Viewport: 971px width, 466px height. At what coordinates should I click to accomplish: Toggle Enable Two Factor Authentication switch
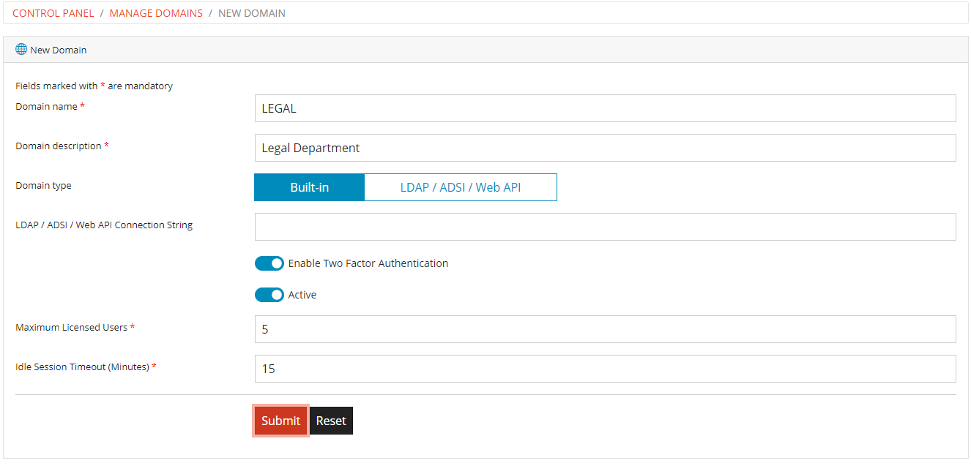click(x=269, y=263)
